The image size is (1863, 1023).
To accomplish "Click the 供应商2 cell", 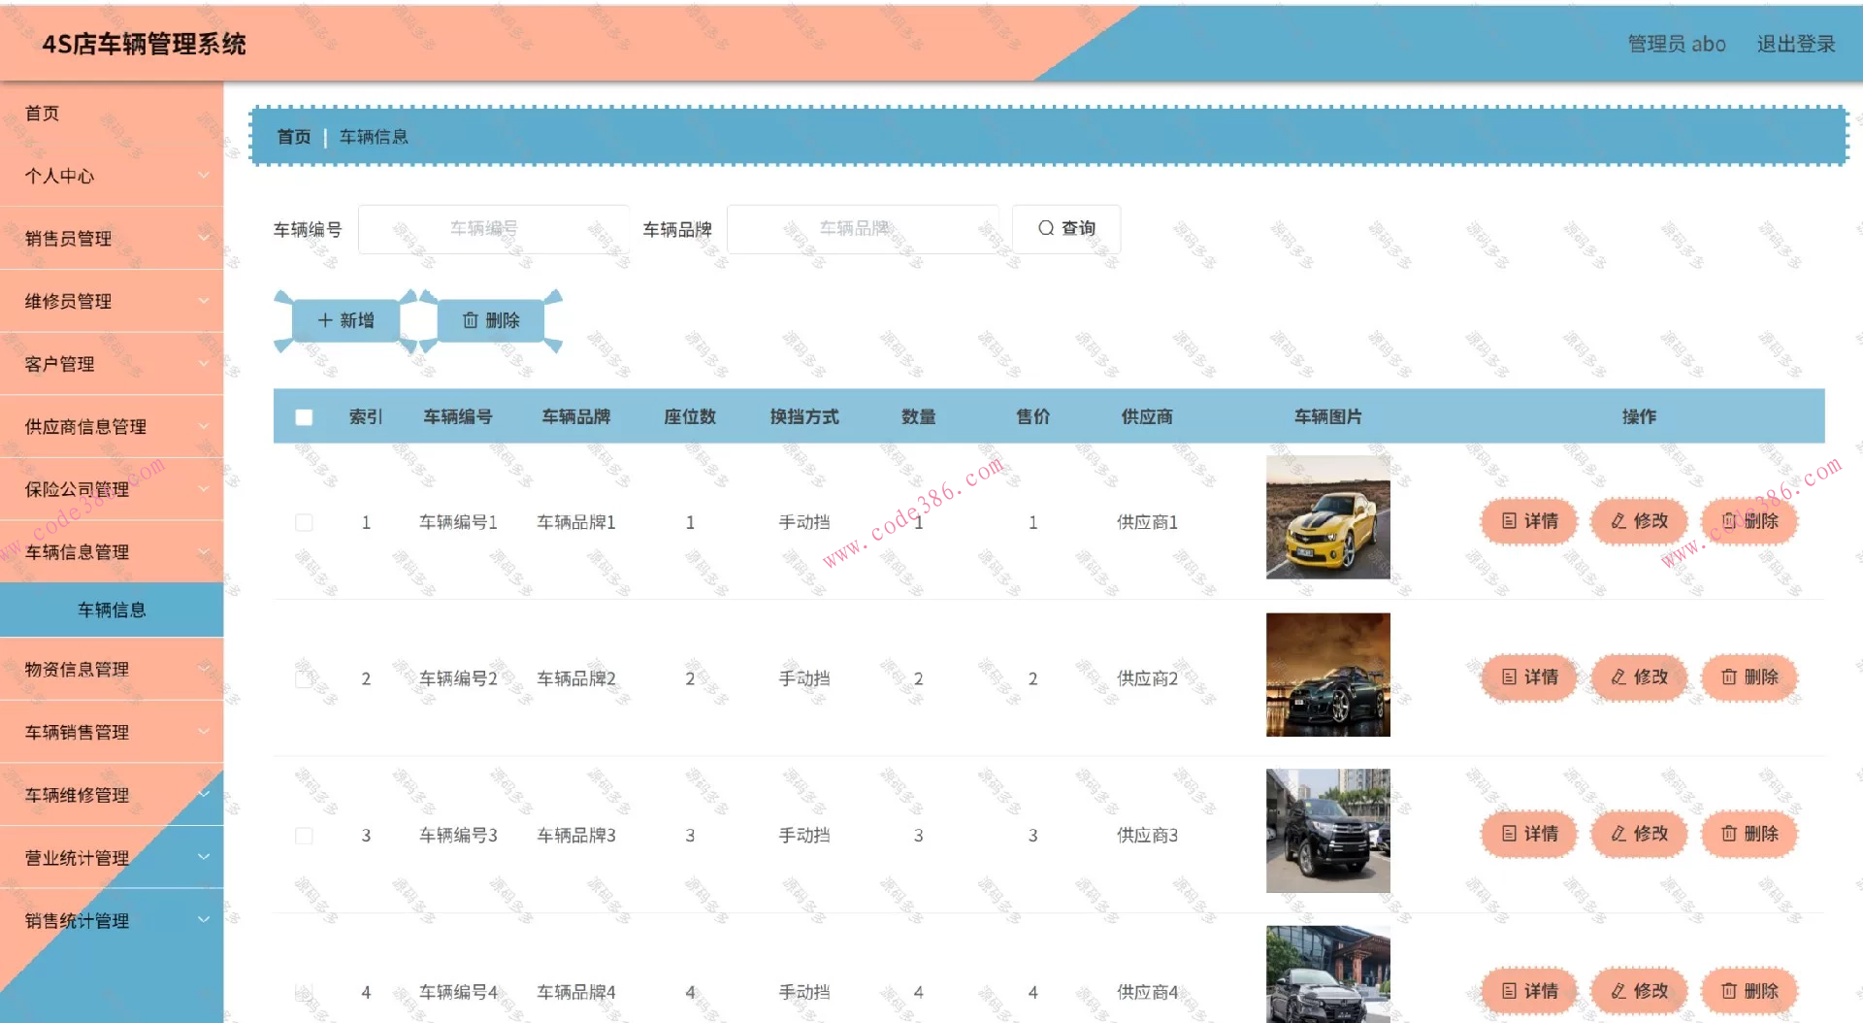I will pyautogui.click(x=1147, y=678).
